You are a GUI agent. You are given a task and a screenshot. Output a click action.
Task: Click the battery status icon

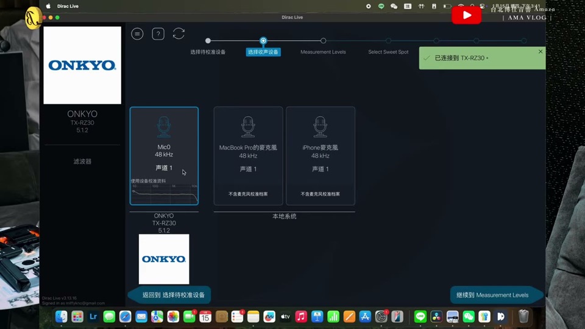(x=447, y=6)
